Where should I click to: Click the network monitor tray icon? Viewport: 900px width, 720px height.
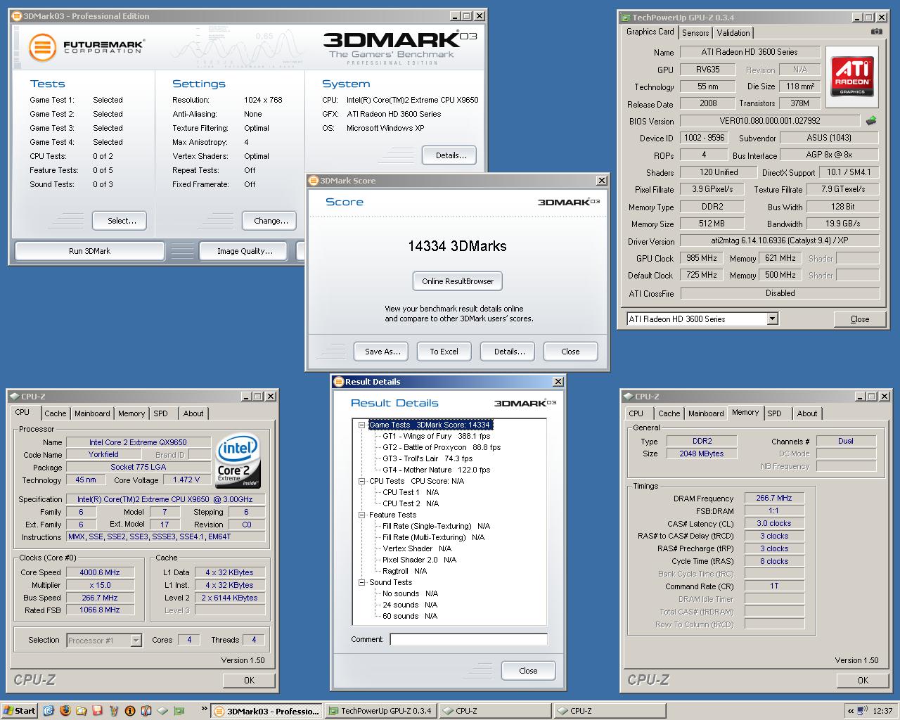point(863,711)
